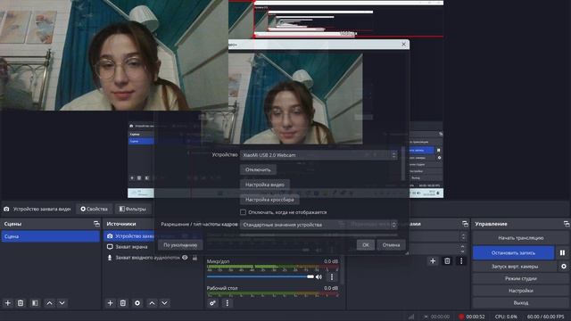Add a transition with the plus icon
The width and height of the screenshot is (571, 321).
[433, 261]
